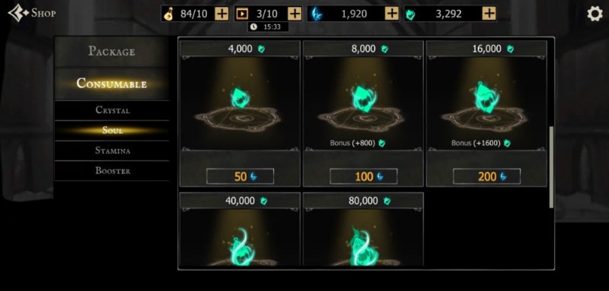Add souls with the plus icon
Screen dimensions: 609x291
(489, 14)
